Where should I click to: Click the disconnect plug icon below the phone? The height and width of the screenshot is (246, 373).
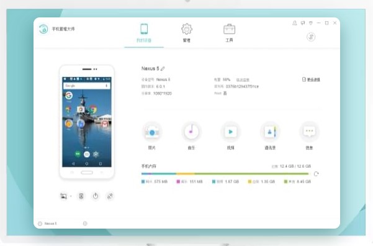point(110,196)
